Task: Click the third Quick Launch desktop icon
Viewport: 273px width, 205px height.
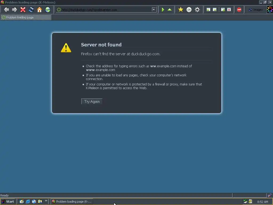Action: pyautogui.click(x=34, y=202)
